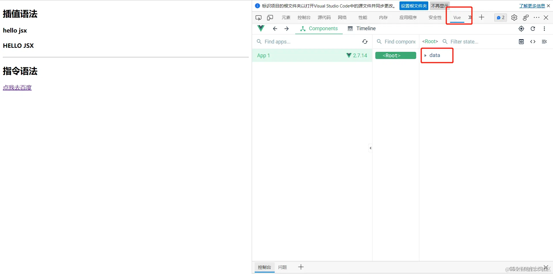Screen dimensions: 553x274
Task: Click the plus icon in the bottom drawer
Action: click(301, 267)
